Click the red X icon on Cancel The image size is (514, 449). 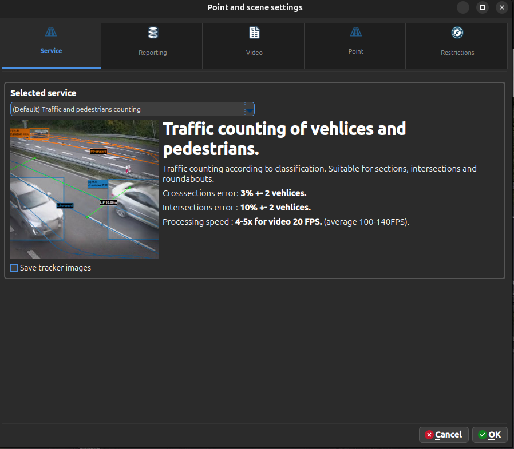[x=429, y=435]
